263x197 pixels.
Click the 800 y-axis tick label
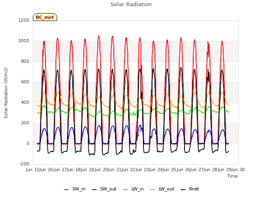coord(25,61)
